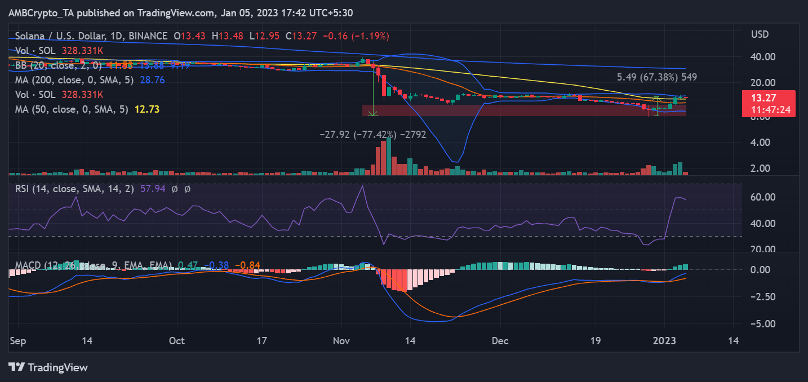The height and width of the screenshot is (382, 808).
Task: Click the TradingView wordmark text
Action: point(58,368)
